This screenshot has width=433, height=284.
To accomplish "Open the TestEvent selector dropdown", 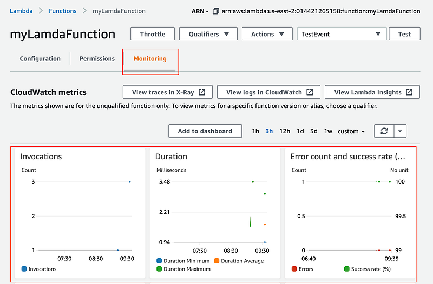I will click(x=342, y=34).
